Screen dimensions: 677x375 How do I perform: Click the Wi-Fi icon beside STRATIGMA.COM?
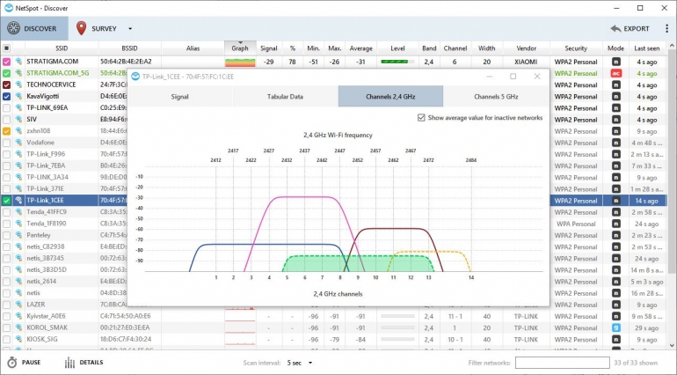click(x=19, y=62)
